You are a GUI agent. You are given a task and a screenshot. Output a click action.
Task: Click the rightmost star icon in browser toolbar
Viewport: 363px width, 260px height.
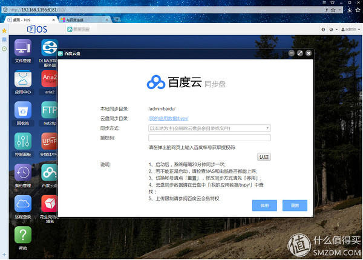[358, 10]
